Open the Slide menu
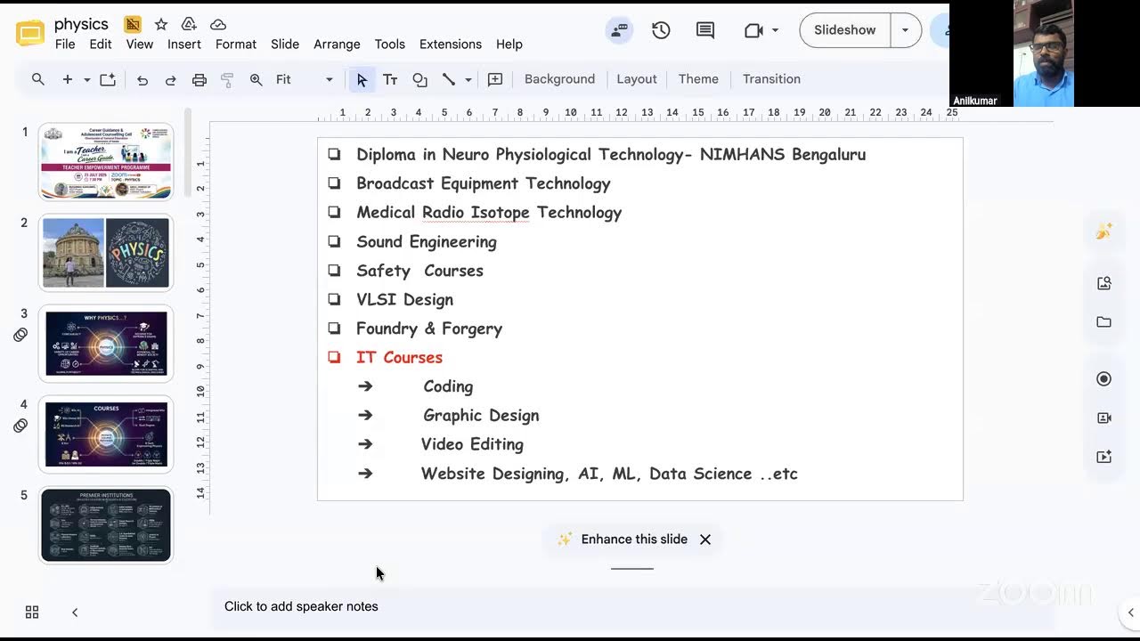Screen dimensions: 1140x641 (285, 45)
